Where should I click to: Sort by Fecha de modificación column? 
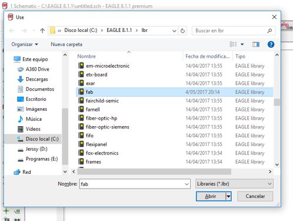tap(208, 57)
